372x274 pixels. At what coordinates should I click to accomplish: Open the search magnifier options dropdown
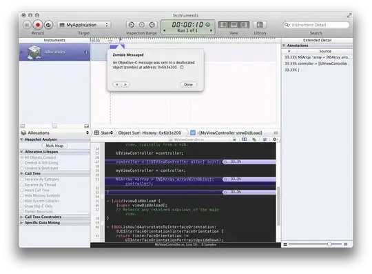(287, 25)
